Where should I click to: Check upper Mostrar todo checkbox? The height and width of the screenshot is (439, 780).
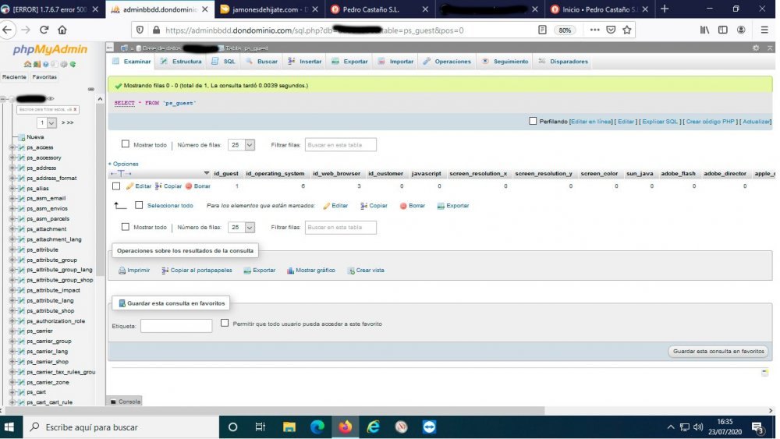point(126,144)
